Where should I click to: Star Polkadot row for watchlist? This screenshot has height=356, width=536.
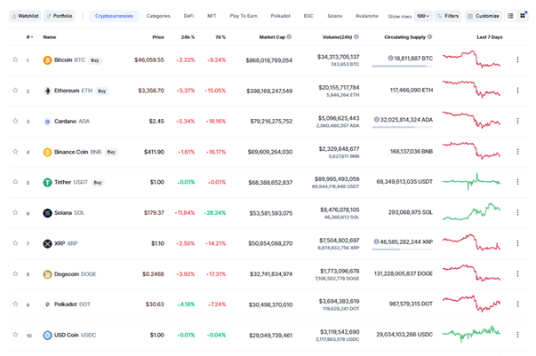[x=15, y=304]
